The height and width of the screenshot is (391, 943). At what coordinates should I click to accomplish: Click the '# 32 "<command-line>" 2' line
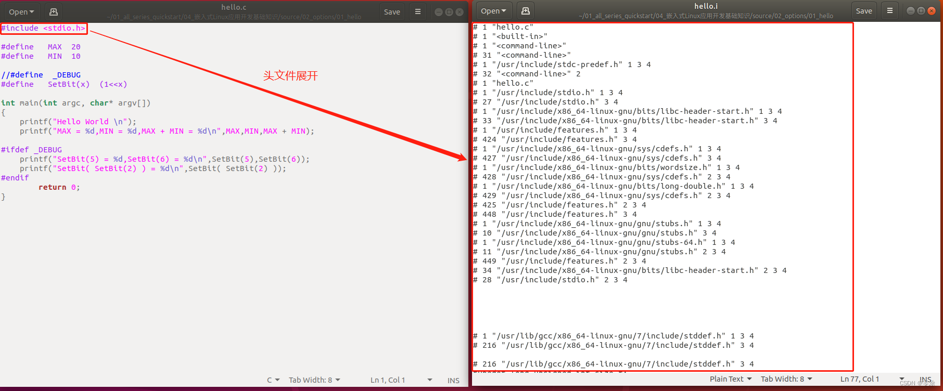coord(527,74)
